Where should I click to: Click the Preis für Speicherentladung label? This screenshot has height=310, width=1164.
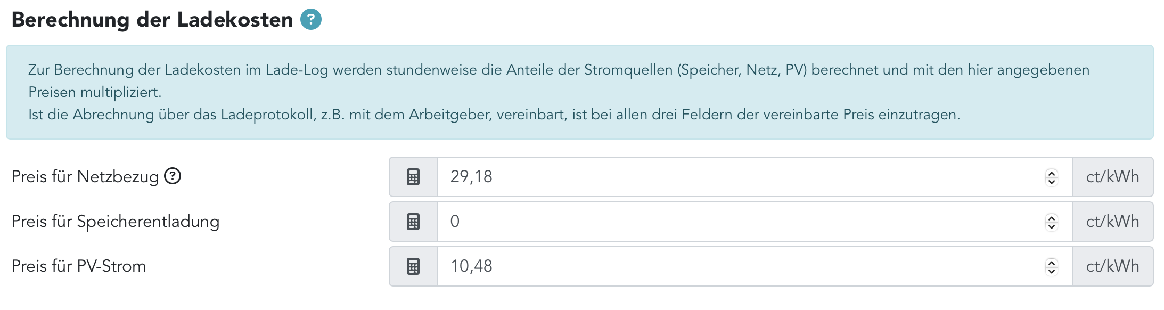tap(116, 222)
